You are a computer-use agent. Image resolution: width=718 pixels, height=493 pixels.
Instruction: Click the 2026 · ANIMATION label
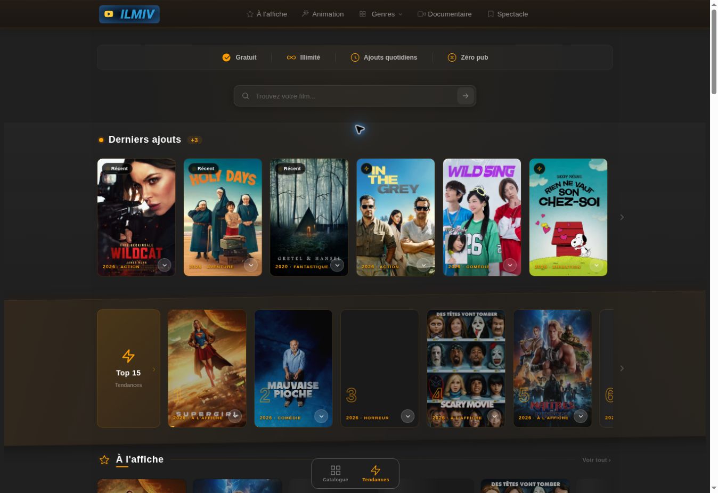pos(557,267)
